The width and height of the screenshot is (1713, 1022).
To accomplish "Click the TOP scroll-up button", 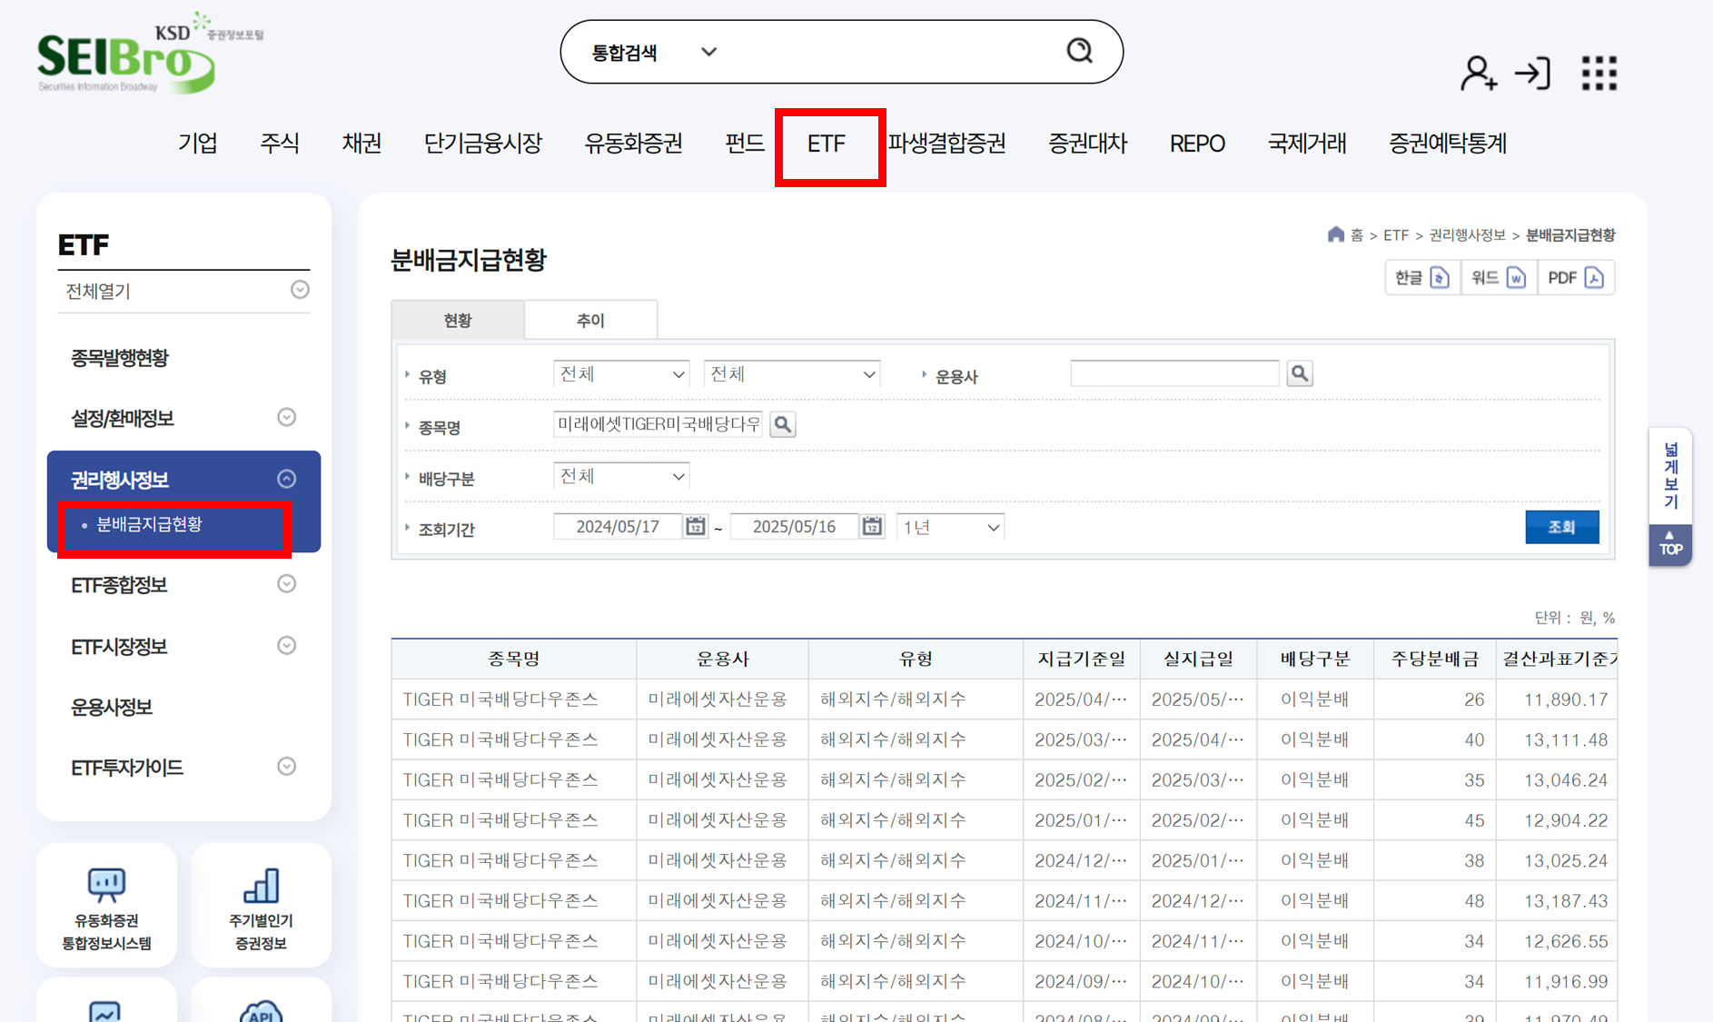I will coord(1670,545).
